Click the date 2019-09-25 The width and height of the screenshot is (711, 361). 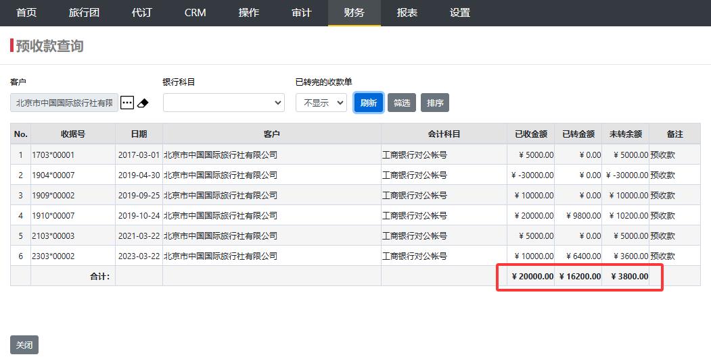click(139, 196)
